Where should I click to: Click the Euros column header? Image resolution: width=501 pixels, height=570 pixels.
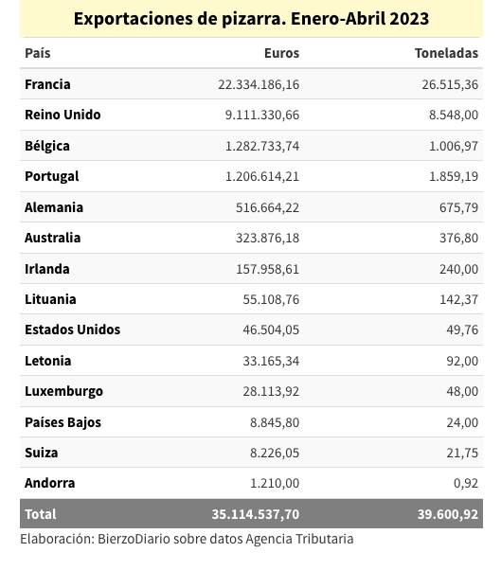pyautogui.click(x=282, y=53)
